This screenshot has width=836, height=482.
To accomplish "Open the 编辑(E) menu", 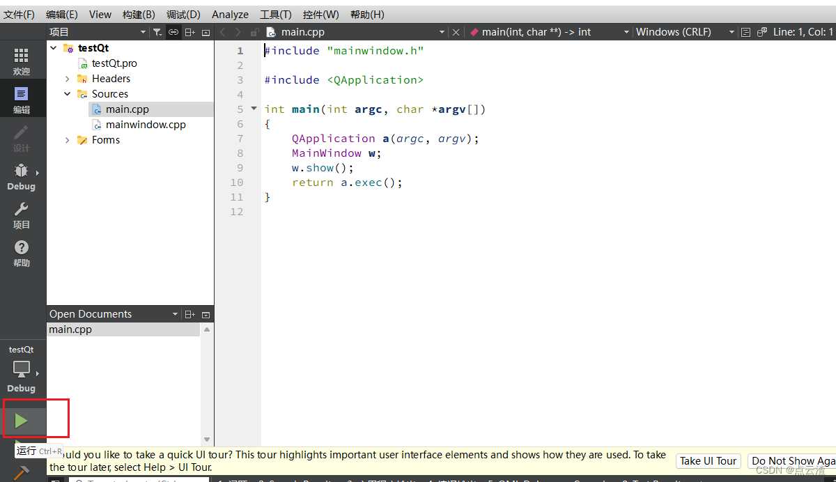I will [62, 14].
